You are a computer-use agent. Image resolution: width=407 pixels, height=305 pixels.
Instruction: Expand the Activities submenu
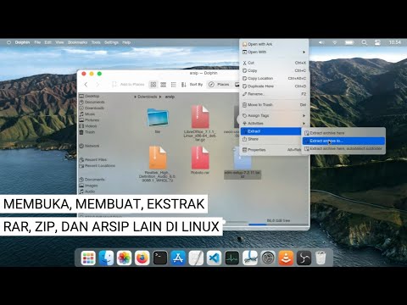273,123
